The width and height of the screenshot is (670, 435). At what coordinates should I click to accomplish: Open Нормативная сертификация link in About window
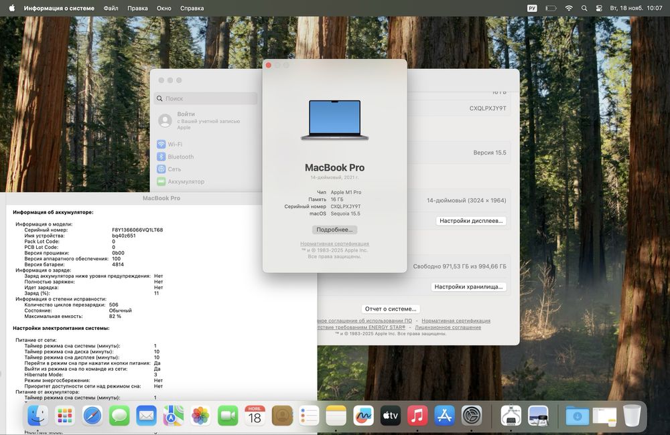pyautogui.click(x=334, y=244)
